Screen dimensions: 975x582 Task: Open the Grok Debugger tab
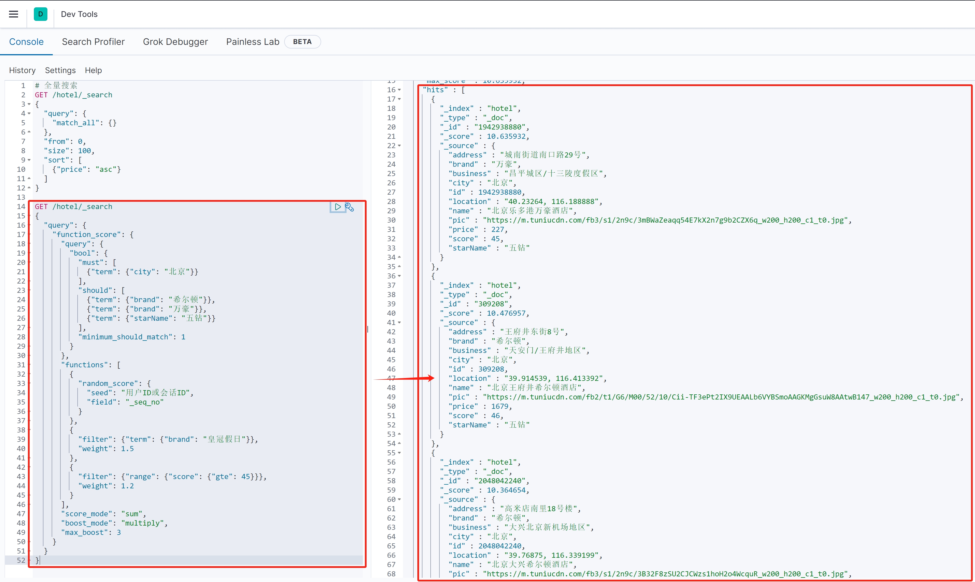point(175,41)
